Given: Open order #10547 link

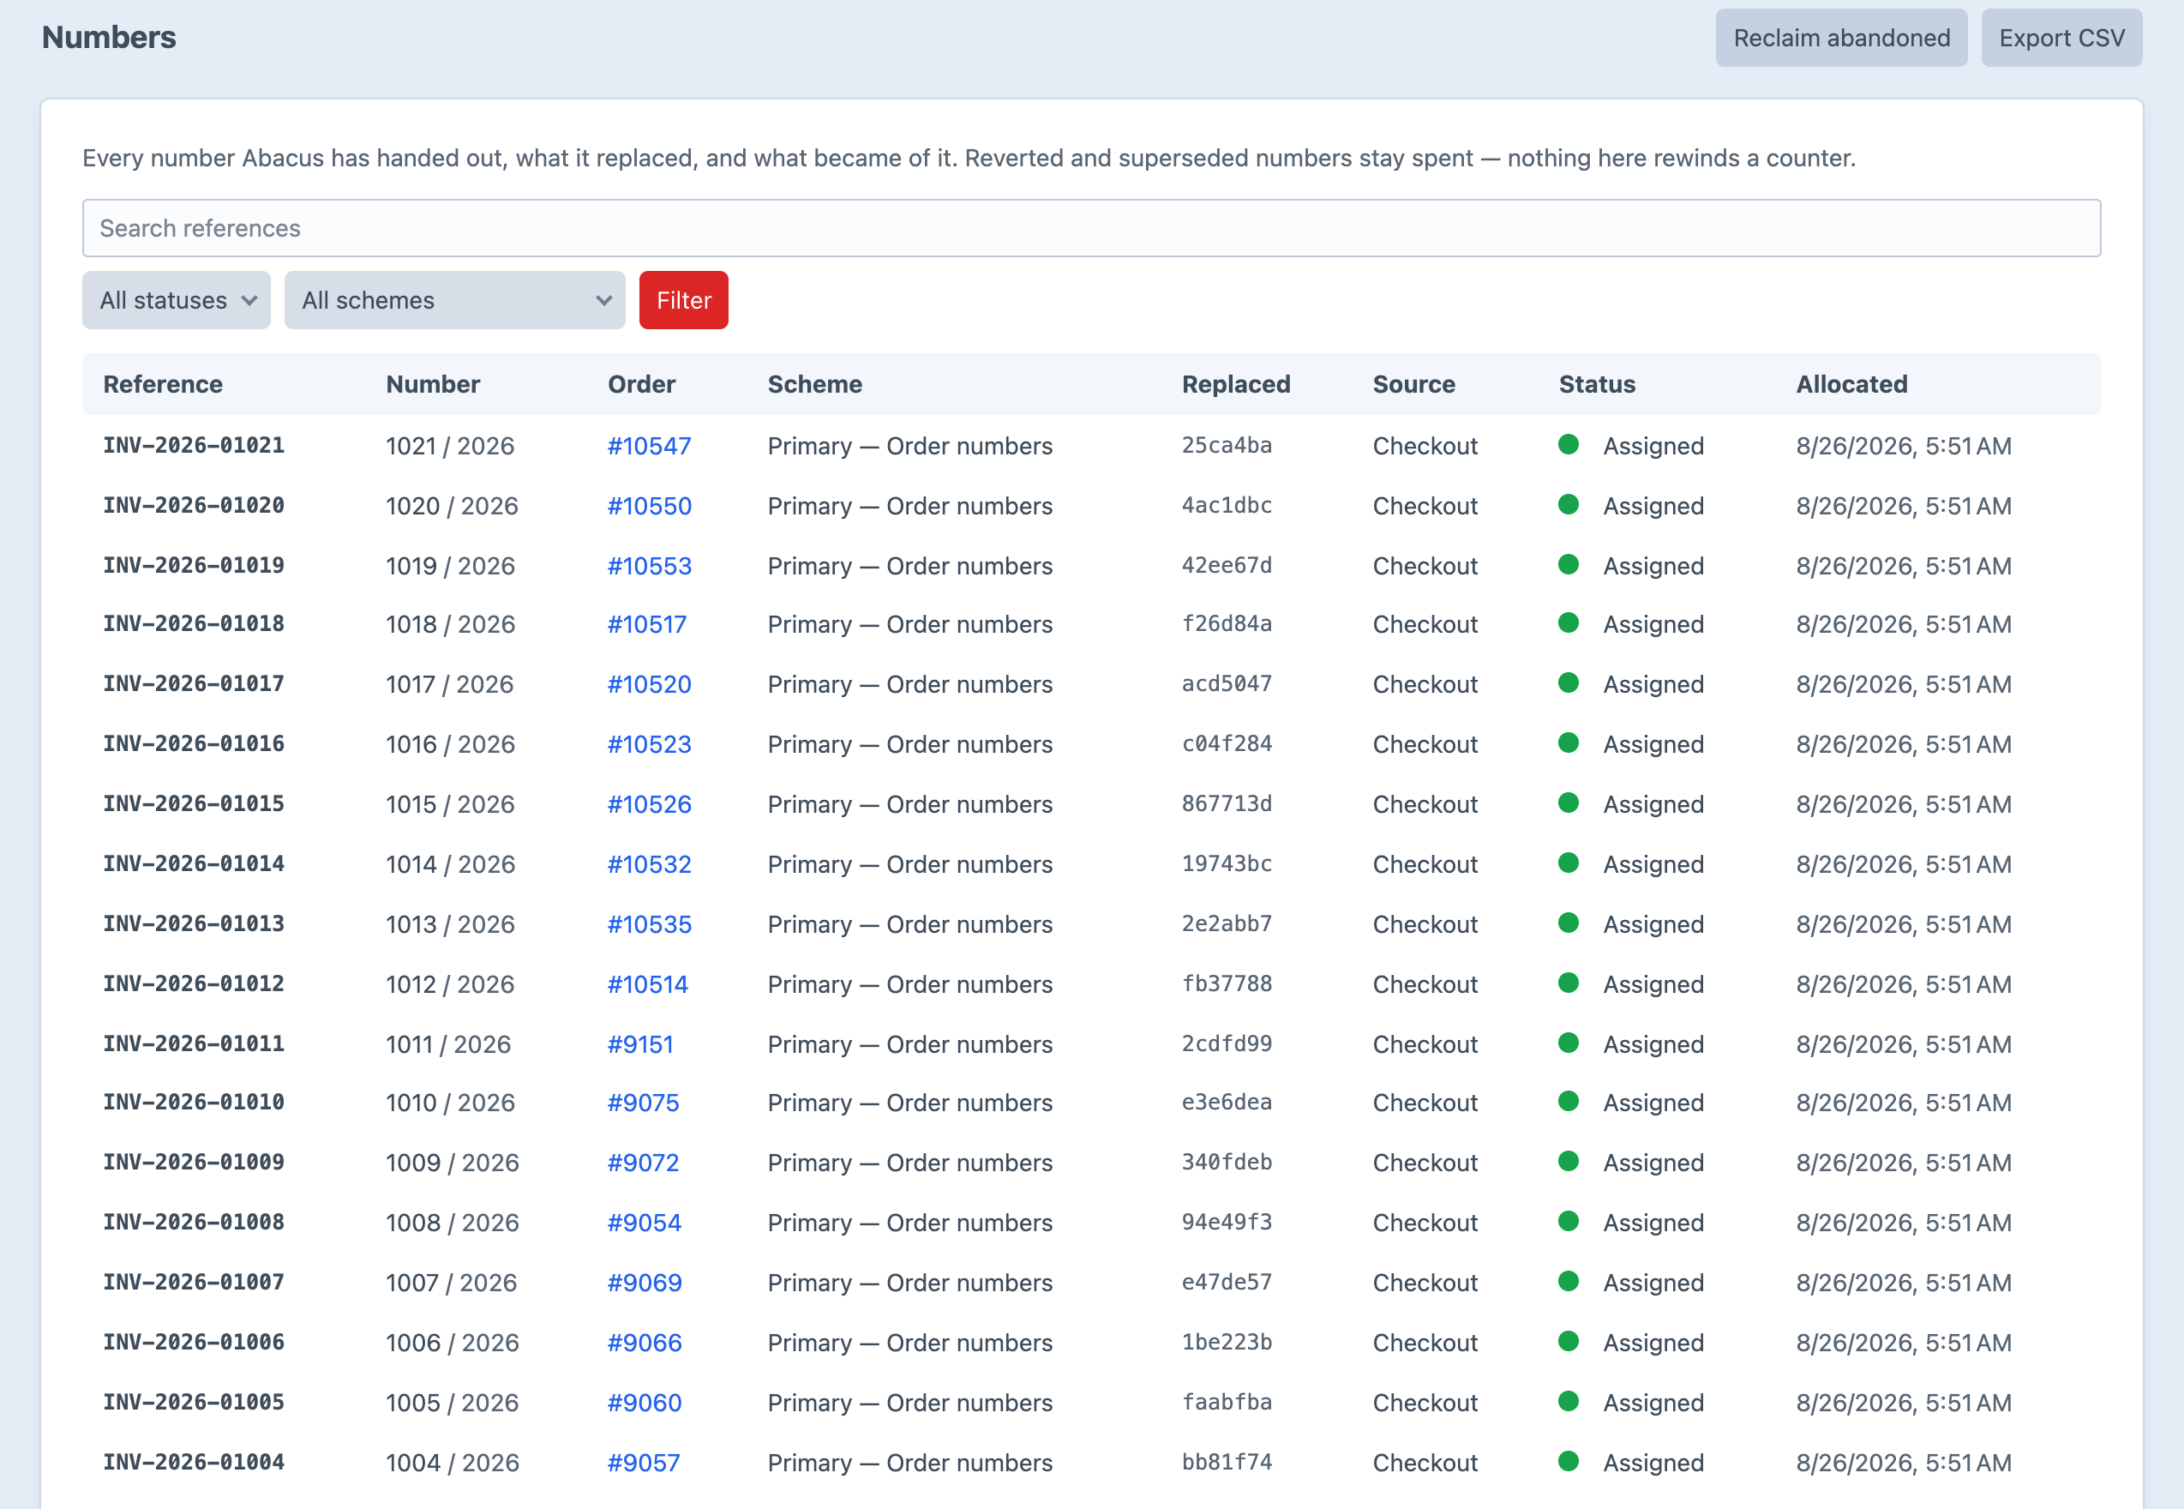Looking at the screenshot, I should click(x=649, y=447).
